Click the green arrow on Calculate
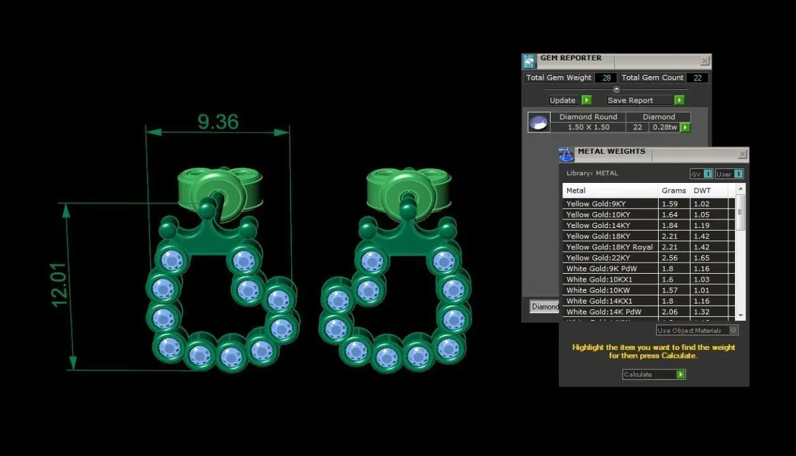 [x=681, y=374]
